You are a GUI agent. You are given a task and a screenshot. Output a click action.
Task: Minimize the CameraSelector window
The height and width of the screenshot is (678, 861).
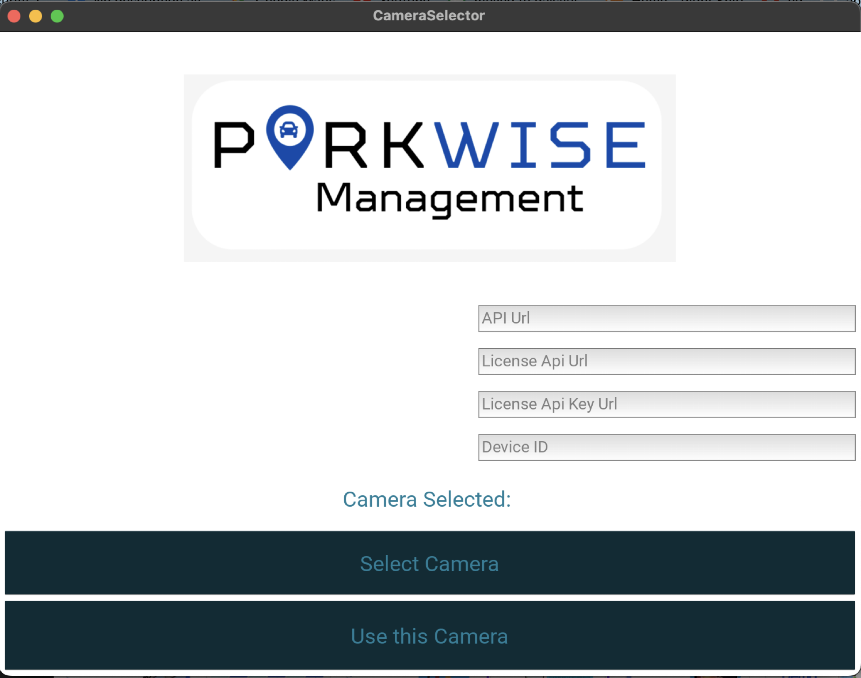pos(35,15)
